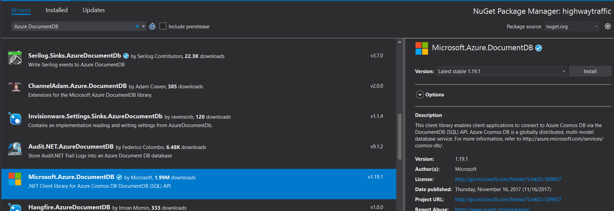Screen dimensions: 614x211
Task: Open the NuGet settings gear
Action: point(608,26)
